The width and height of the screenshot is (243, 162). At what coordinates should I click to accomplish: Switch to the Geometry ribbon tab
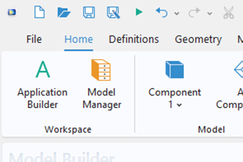(198, 39)
